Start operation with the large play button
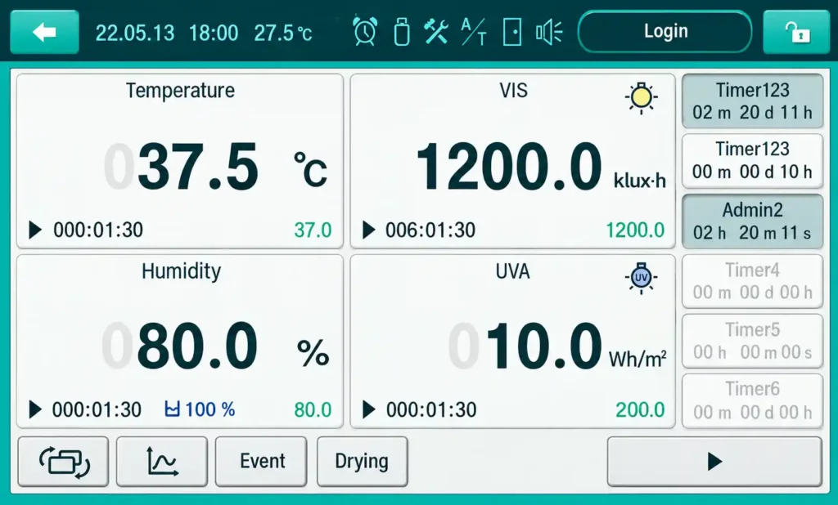Viewport: 838px width, 505px height. pyautogui.click(x=714, y=462)
